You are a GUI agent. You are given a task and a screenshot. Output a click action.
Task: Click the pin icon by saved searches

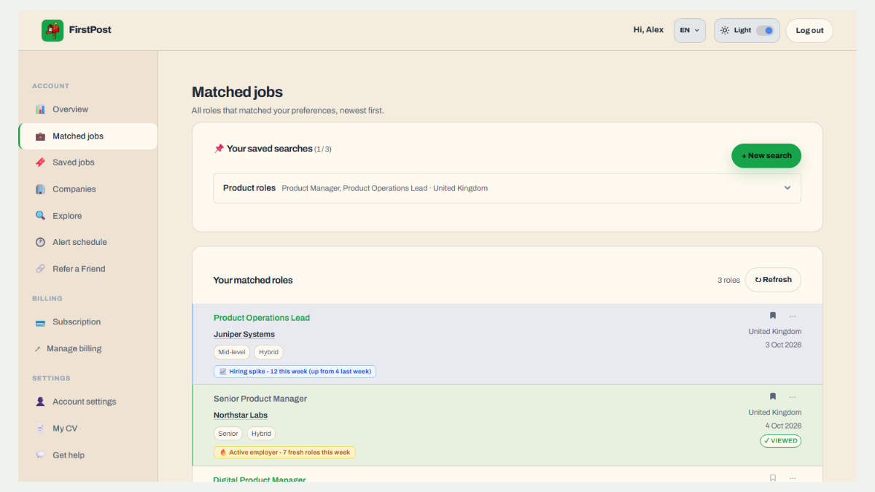point(219,149)
